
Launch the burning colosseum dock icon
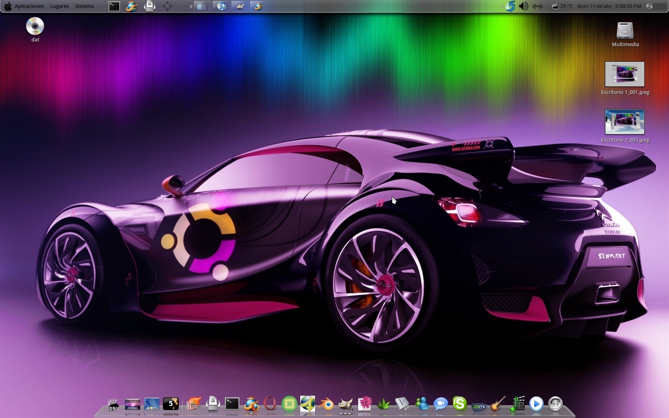194,404
